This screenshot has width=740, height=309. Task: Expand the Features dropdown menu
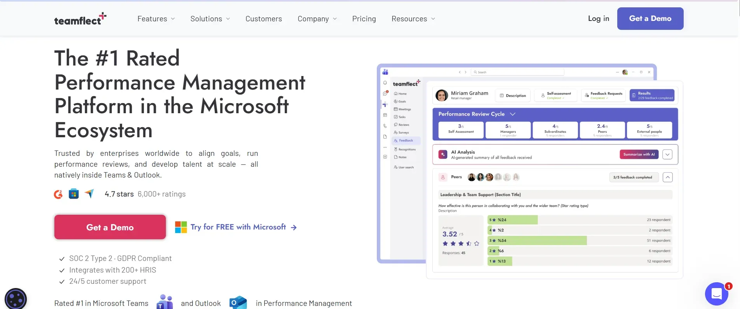(x=156, y=19)
